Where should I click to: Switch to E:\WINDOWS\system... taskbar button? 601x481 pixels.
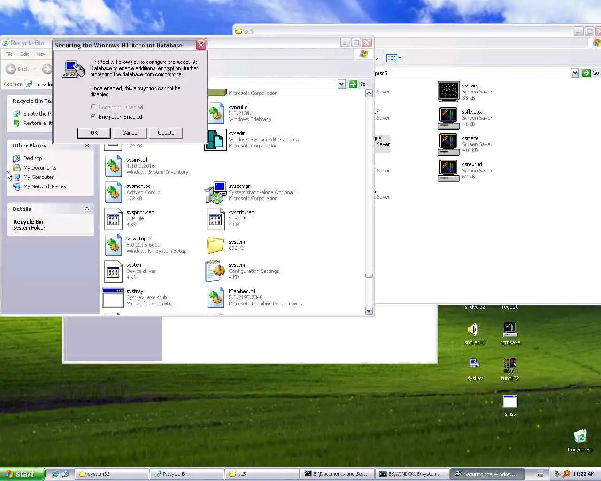pos(412,474)
